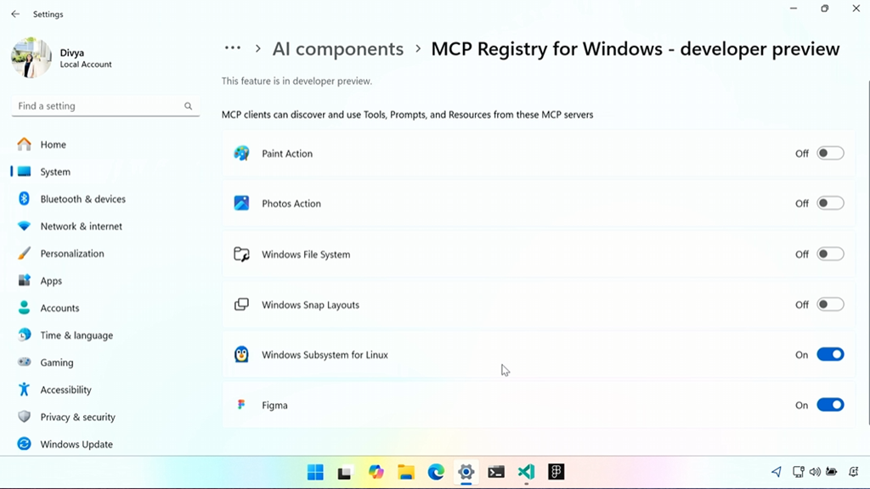Click the search magnifier icon
This screenshot has width=870, height=489.
tap(188, 106)
